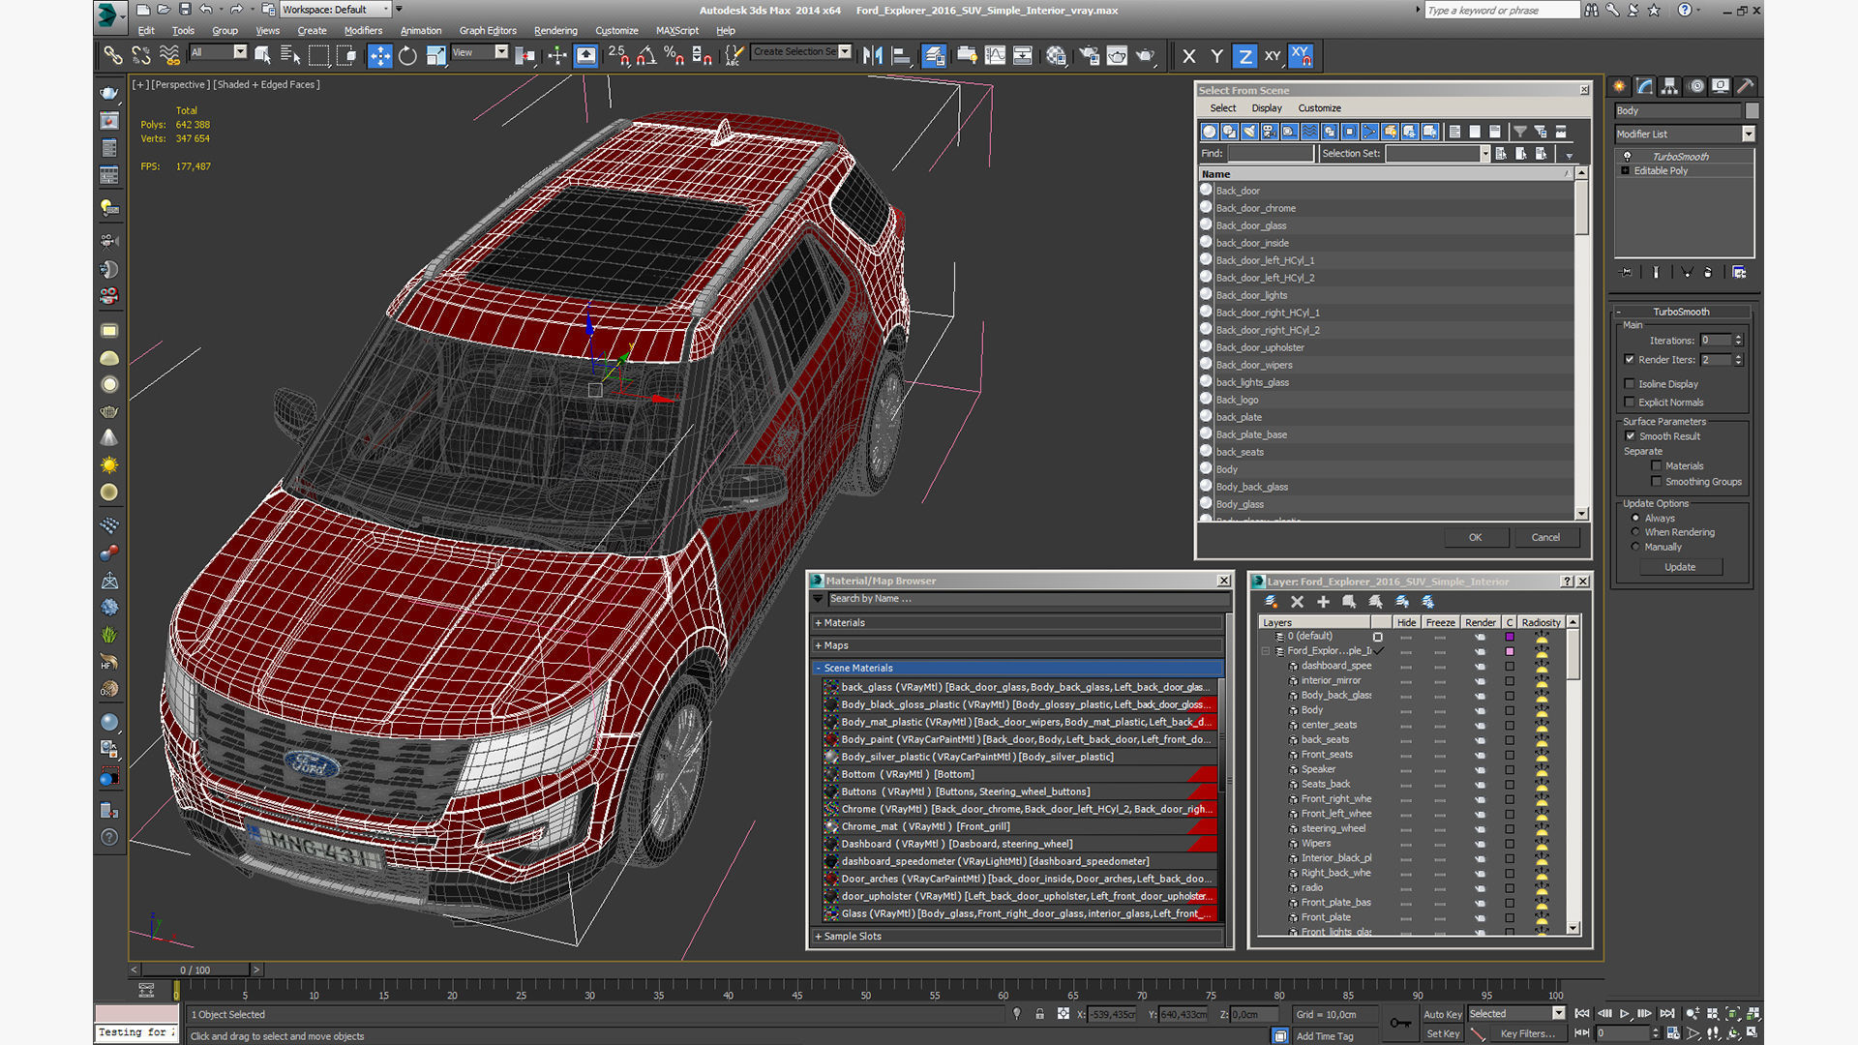Open the Select by Name tool
Viewport: 1858px width, 1045px height.
point(289,55)
